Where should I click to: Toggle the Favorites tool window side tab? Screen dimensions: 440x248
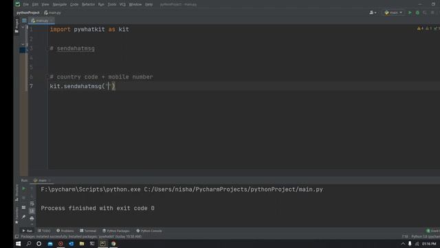point(16,216)
